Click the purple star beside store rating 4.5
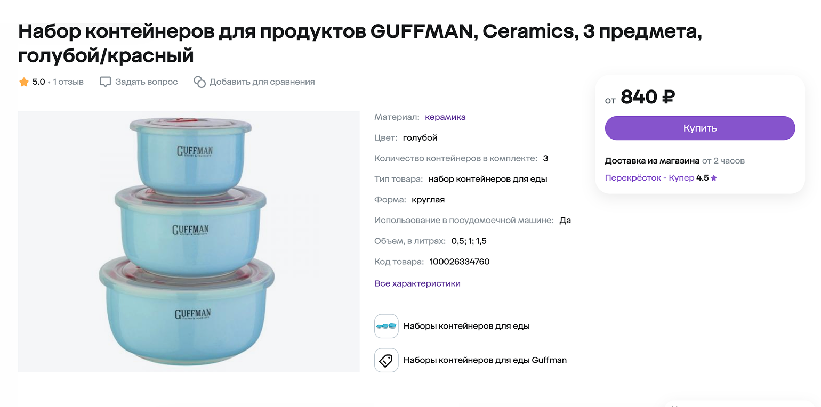 click(x=714, y=177)
